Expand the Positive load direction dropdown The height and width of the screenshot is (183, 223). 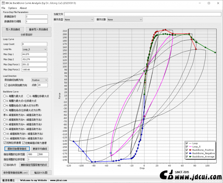pos(39,80)
